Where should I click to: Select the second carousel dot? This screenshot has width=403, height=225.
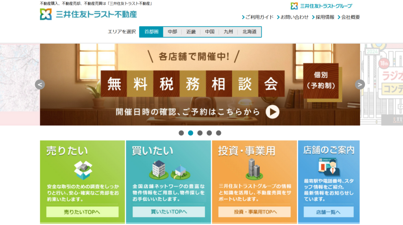click(x=190, y=133)
